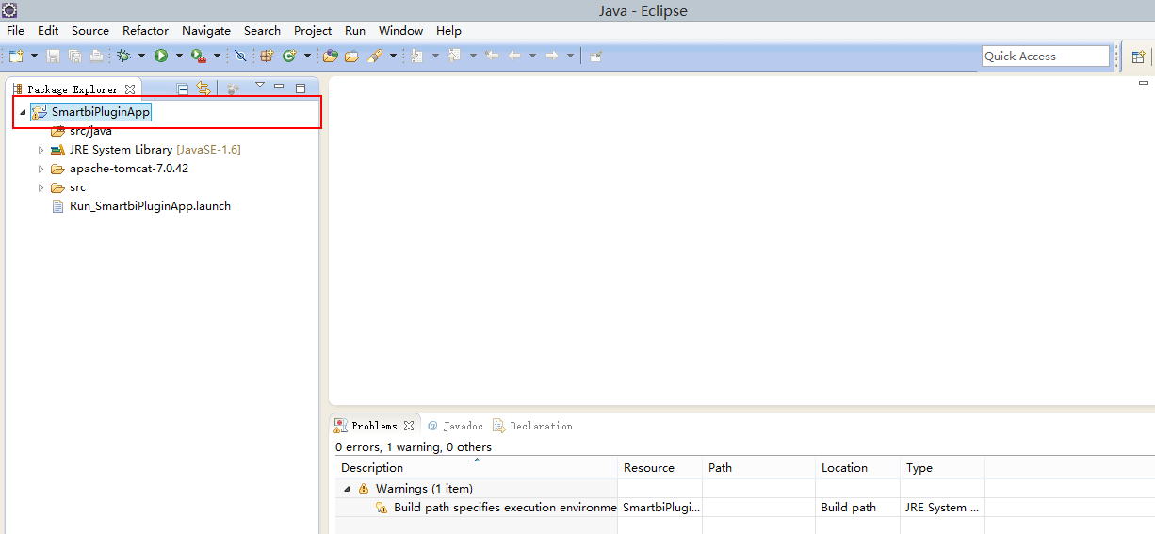The width and height of the screenshot is (1155, 534).
Task: Open the Run configurations dropdown arrow
Action: click(178, 57)
